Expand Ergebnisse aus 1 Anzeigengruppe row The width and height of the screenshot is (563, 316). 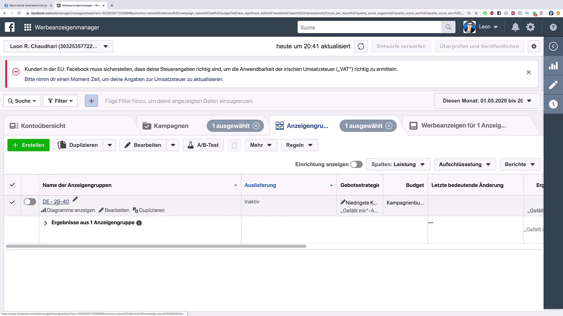[45, 223]
